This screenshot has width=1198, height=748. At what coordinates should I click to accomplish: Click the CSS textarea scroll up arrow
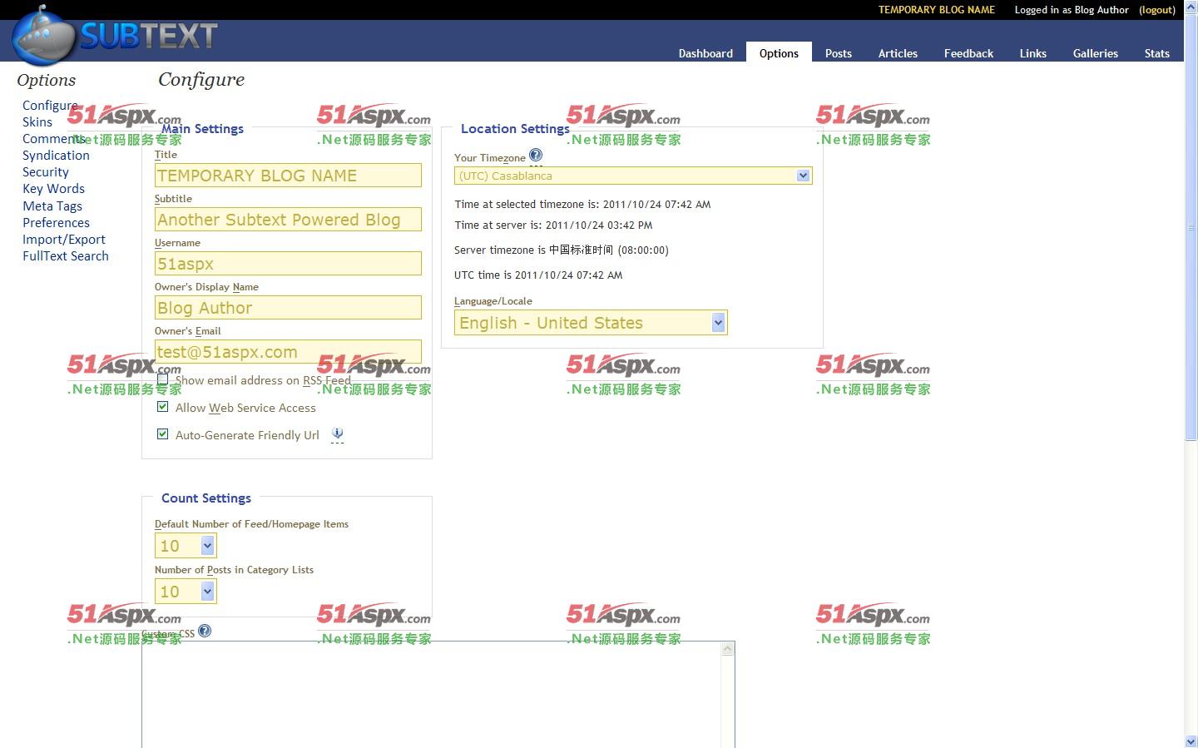point(728,649)
